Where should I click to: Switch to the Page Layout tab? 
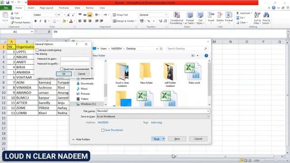pos(46,8)
